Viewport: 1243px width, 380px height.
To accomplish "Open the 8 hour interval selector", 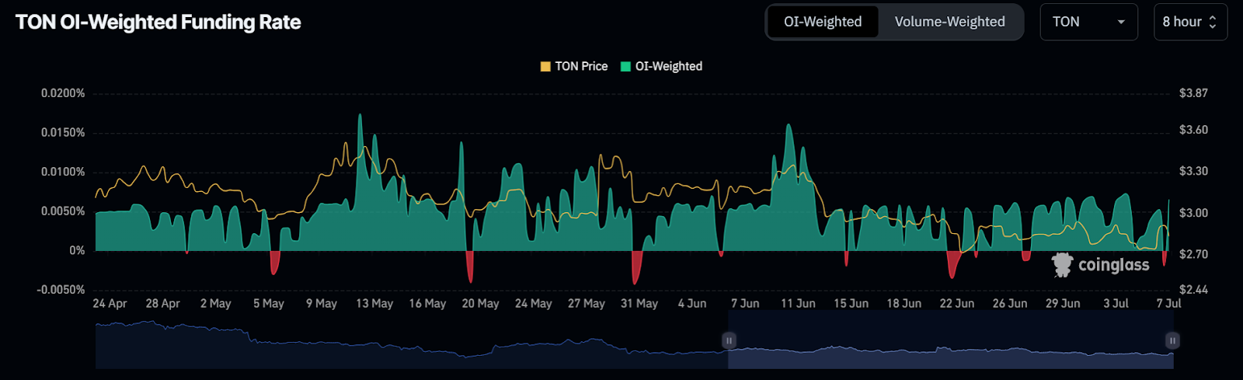I will 1190,22.
